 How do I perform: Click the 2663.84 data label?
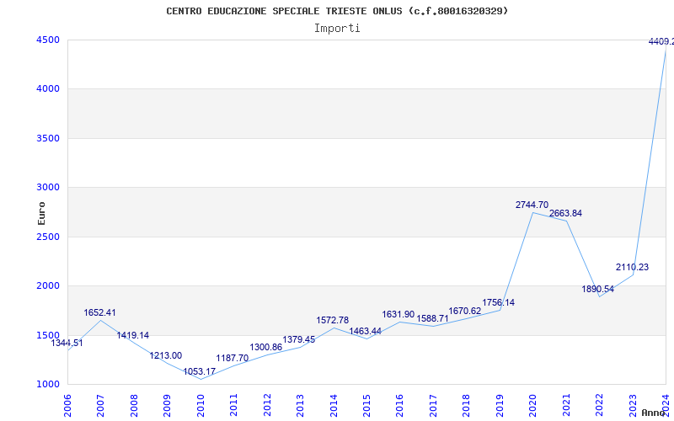(565, 213)
